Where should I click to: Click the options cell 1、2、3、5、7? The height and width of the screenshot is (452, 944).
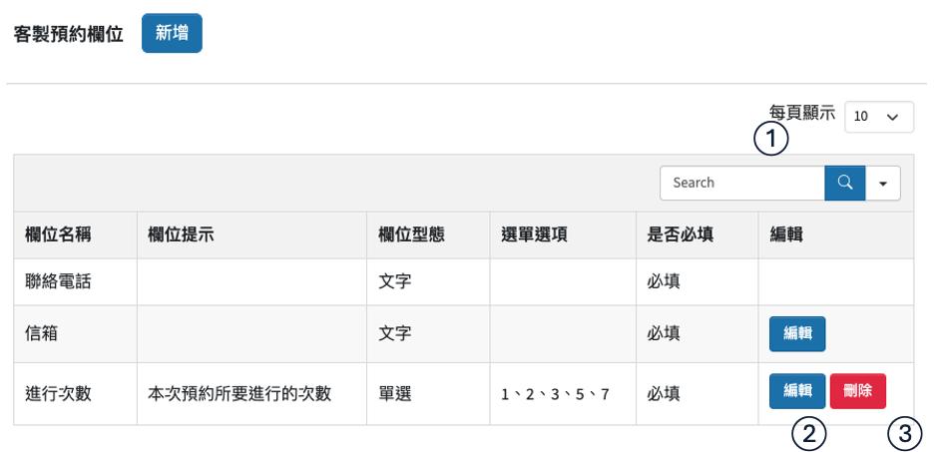point(555,393)
